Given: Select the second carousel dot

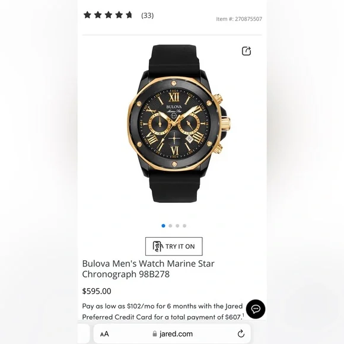Looking at the screenshot, I should [x=170, y=226].
